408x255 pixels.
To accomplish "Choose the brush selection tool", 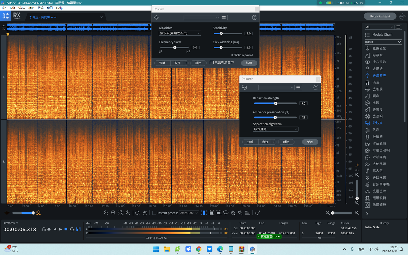I will [233, 213].
